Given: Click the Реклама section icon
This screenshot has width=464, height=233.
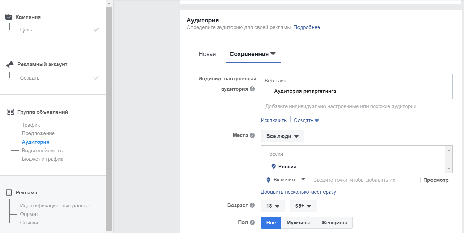Looking at the screenshot, I should point(9,193).
